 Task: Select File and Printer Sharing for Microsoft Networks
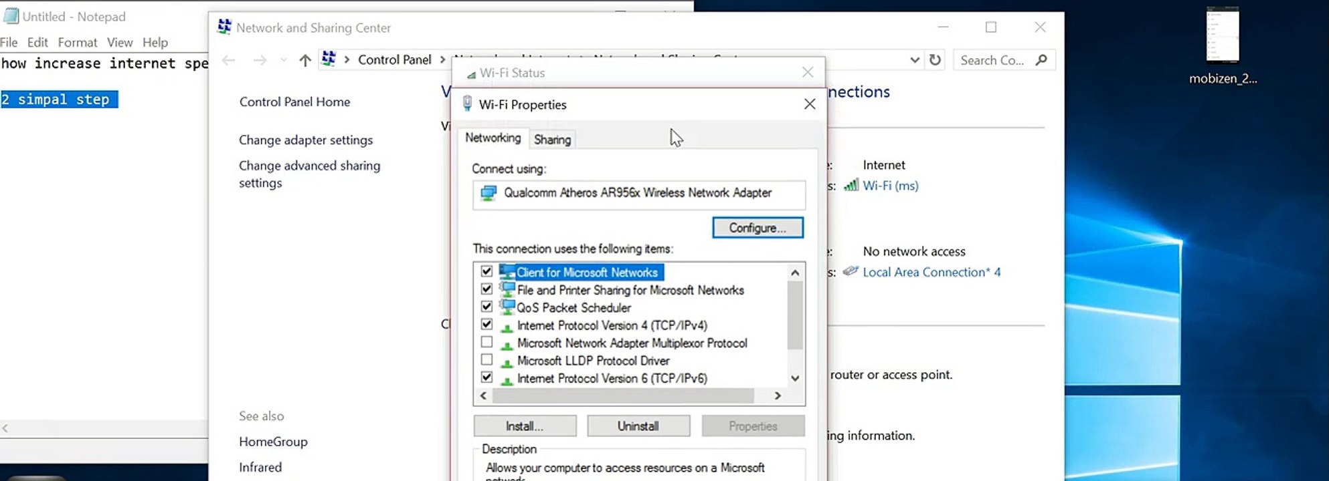coord(630,290)
